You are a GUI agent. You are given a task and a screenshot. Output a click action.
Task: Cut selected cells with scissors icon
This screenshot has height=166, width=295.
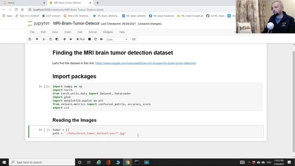point(44,39)
